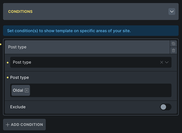Click yellow dot beside the Post type dropdown
Screen dimensions: 182x133
click(x=7, y=63)
